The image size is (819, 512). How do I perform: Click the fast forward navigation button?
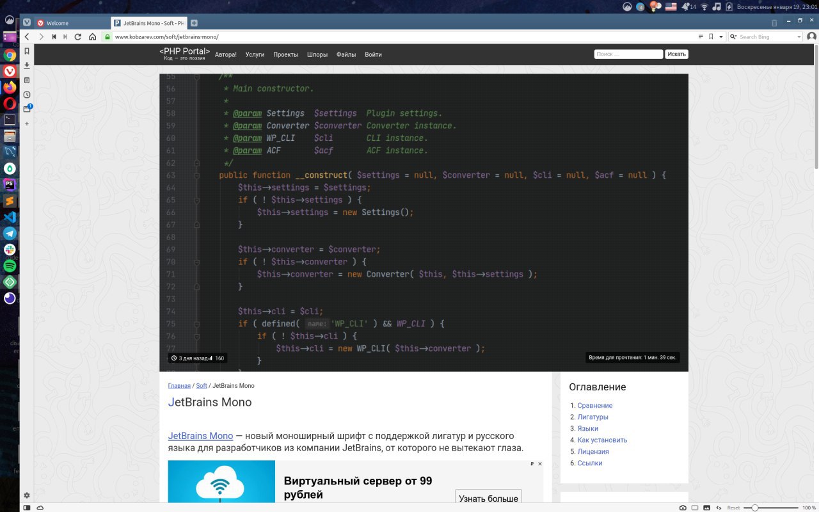(x=66, y=37)
